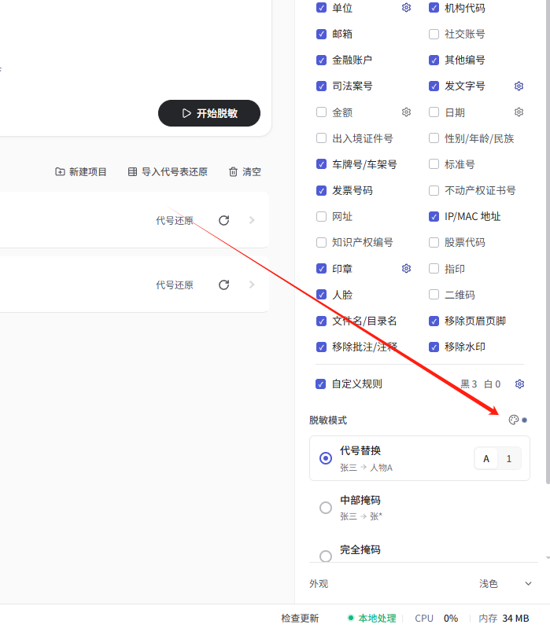Click CPU 0% status entry
550x628 pixels.
437,619
